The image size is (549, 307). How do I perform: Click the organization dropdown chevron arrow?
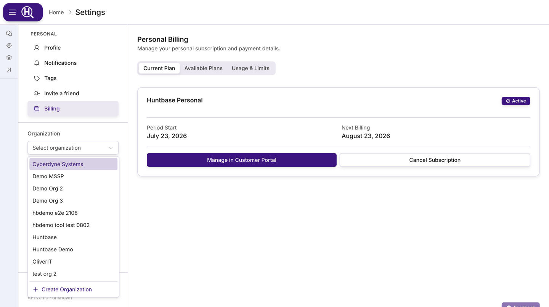click(x=111, y=148)
